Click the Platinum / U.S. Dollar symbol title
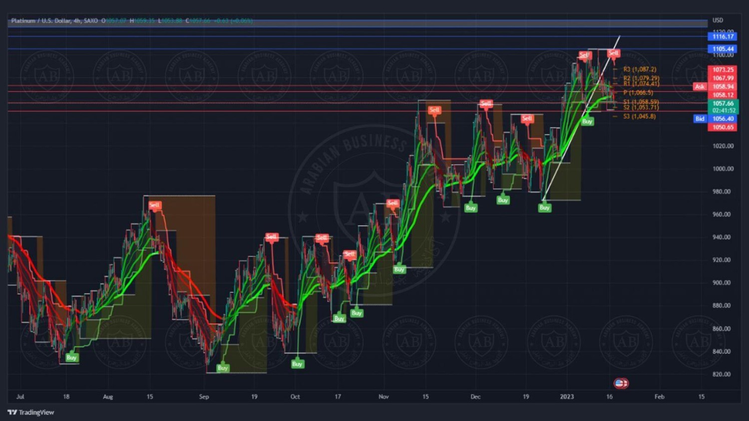749x421 pixels. pyautogui.click(x=42, y=20)
